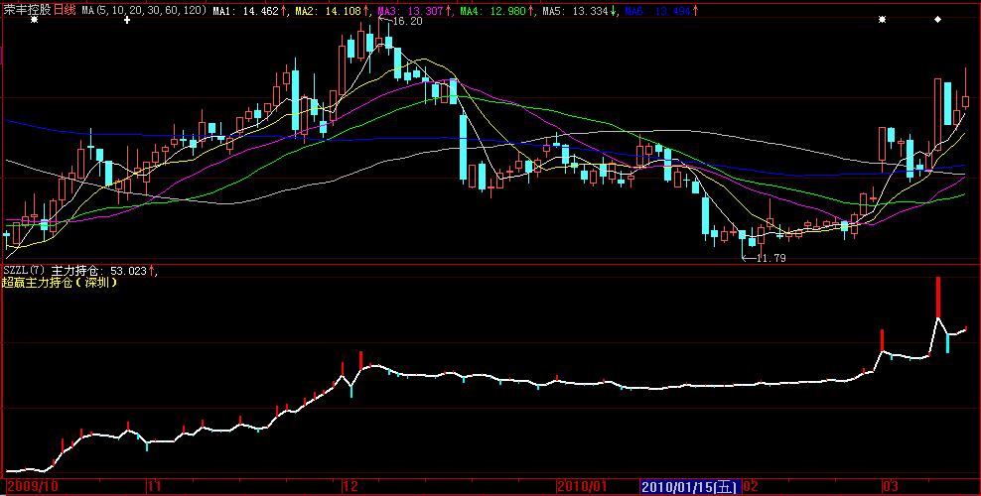This screenshot has height=496, width=981.
Task: Open the SZZL(7) indicator parameters
Action: coord(23,270)
